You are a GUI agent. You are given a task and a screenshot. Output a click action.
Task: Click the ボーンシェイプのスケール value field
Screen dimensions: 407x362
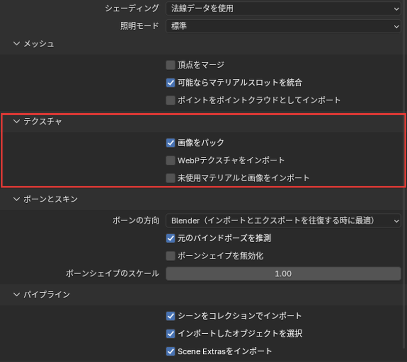coord(283,274)
